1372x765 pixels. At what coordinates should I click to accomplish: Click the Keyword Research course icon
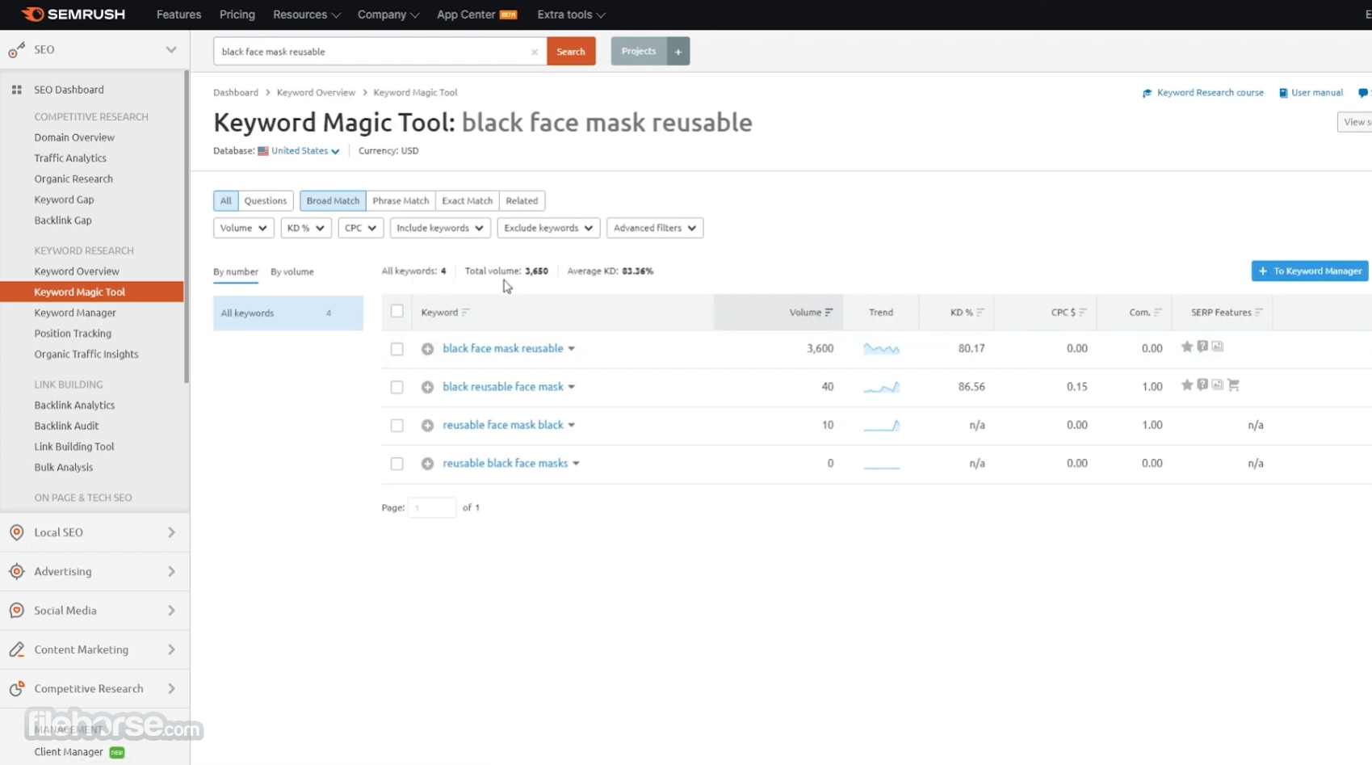click(x=1147, y=93)
